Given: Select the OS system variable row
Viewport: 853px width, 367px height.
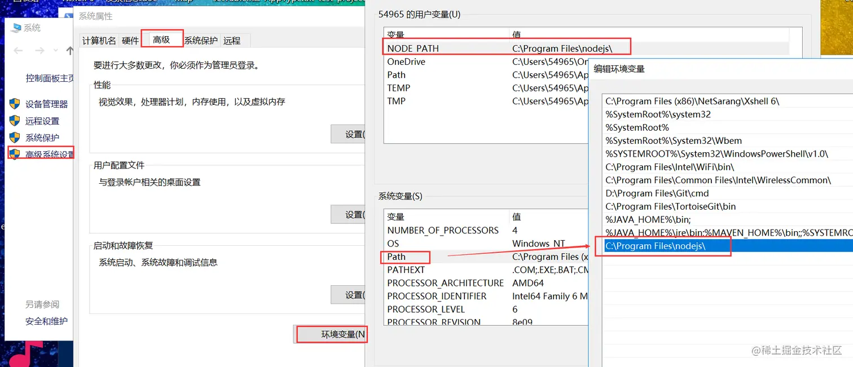Looking at the screenshot, I should [x=486, y=244].
